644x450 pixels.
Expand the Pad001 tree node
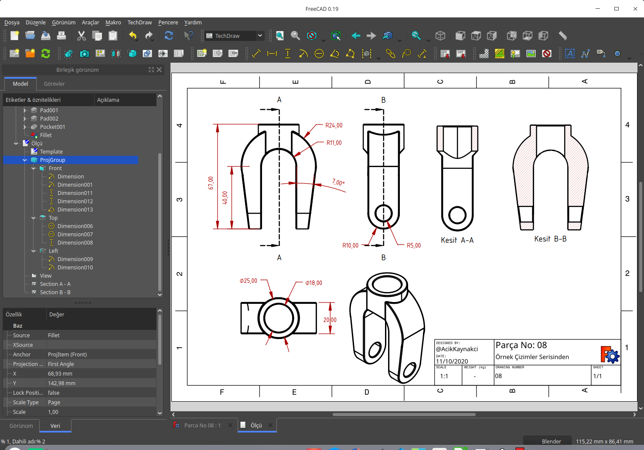coord(25,111)
